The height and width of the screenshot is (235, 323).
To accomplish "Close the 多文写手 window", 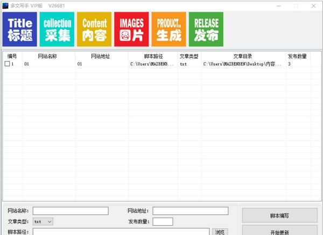I will [313, 6].
